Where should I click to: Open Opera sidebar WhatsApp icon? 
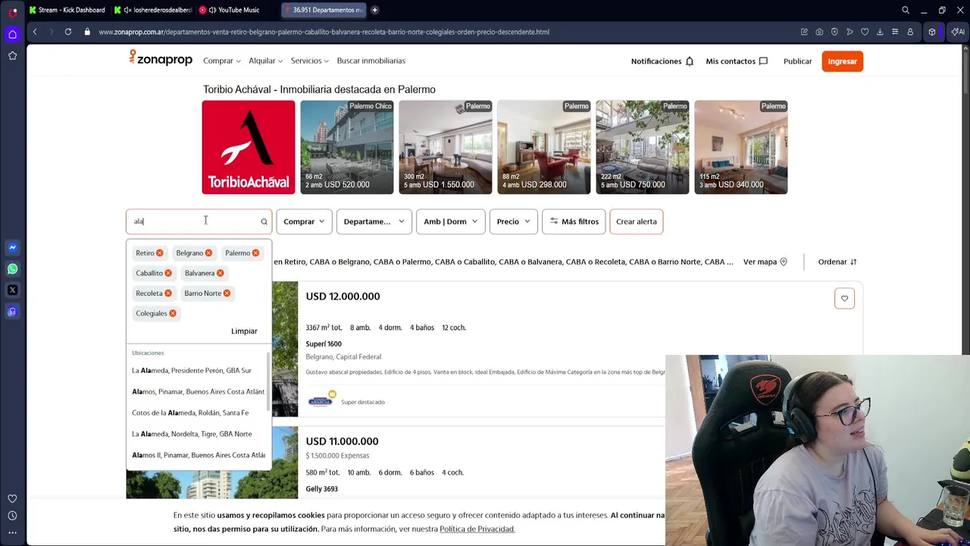coord(12,268)
